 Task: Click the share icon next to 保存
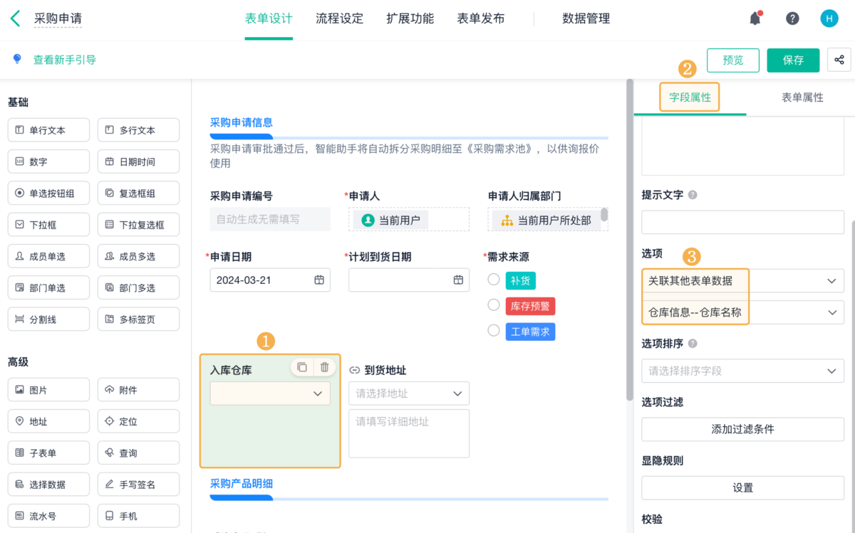coord(839,60)
